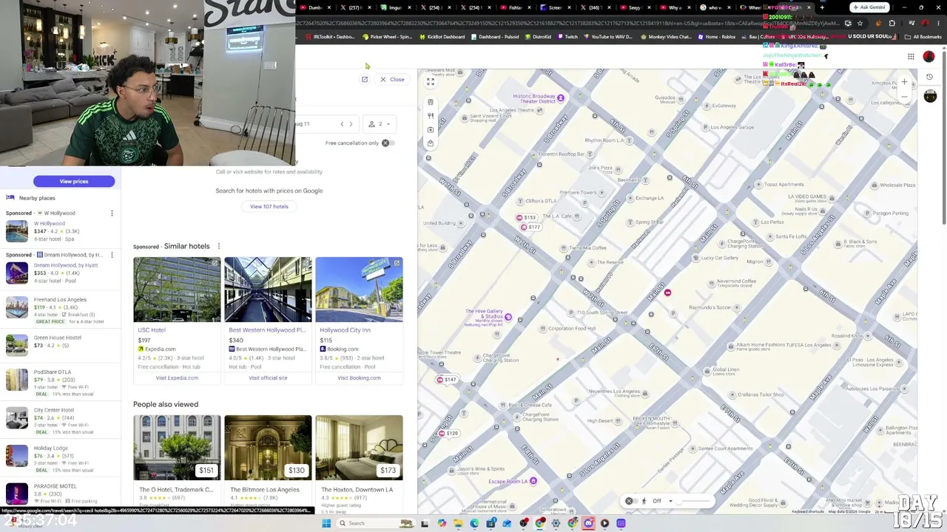
Task: Click the View prices button
Action: 74,181
